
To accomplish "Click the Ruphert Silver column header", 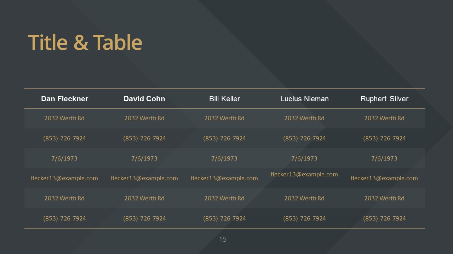I will pyautogui.click(x=384, y=99).
